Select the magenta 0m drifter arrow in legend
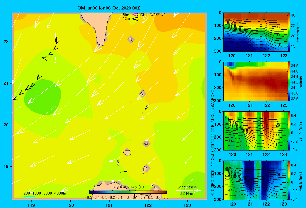This screenshot has height=208, width=306. [x=135, y=14]
